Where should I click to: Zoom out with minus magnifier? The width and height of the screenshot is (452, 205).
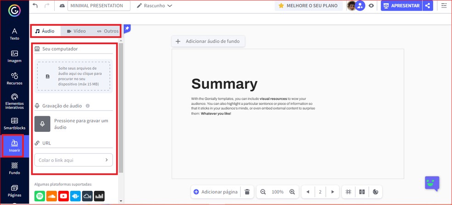tap(263, 192)
